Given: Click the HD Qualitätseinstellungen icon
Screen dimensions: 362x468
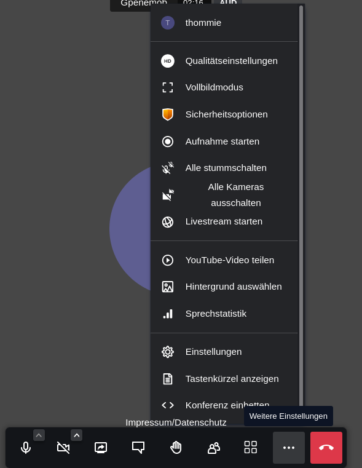Looking at the screenshot, I should (168, 61).
